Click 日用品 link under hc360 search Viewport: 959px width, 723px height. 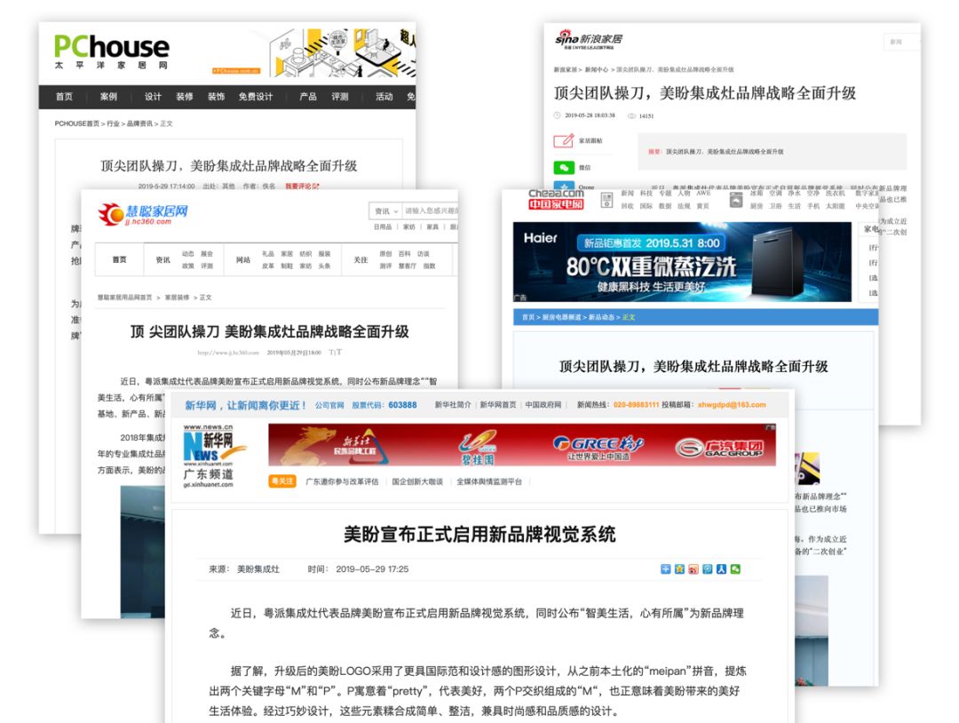point(383,226)
